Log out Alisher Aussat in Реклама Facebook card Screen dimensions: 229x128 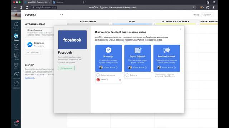point(175,68)
